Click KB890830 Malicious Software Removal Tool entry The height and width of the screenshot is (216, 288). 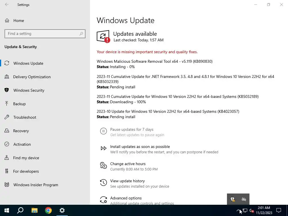click(154, 61)
